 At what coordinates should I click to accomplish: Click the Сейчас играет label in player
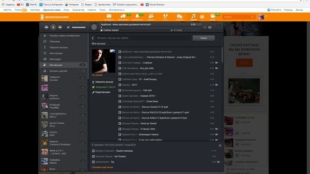point(111,30)
